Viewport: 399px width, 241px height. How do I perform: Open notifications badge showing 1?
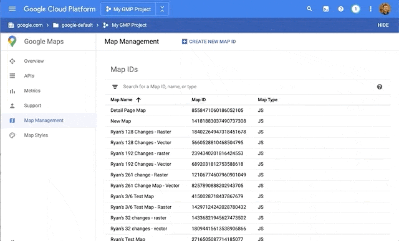click(356, 9)
